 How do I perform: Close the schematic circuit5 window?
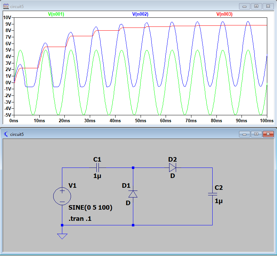(x=268, y=134)
